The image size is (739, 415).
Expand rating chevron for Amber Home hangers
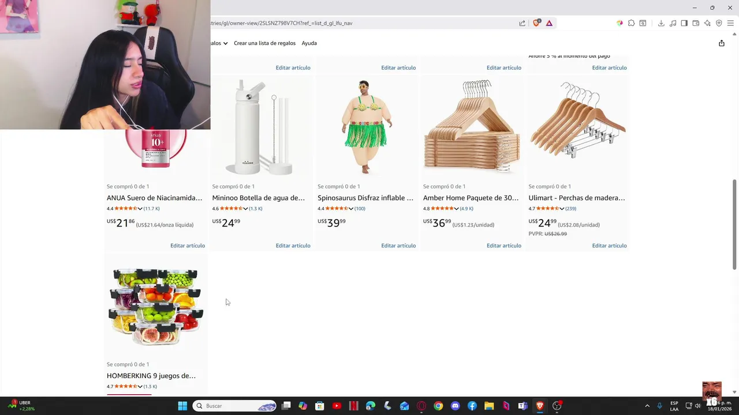coord(456,209)
